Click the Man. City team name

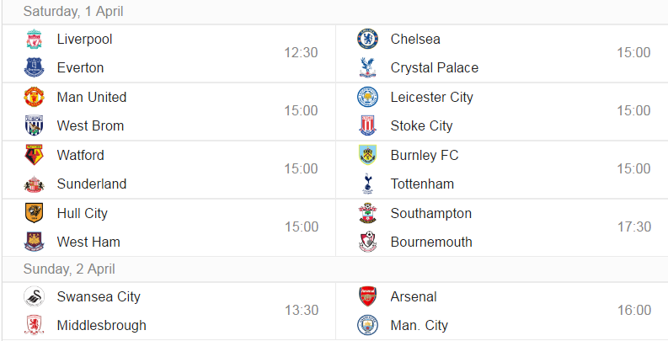click(x=420, y=325)
